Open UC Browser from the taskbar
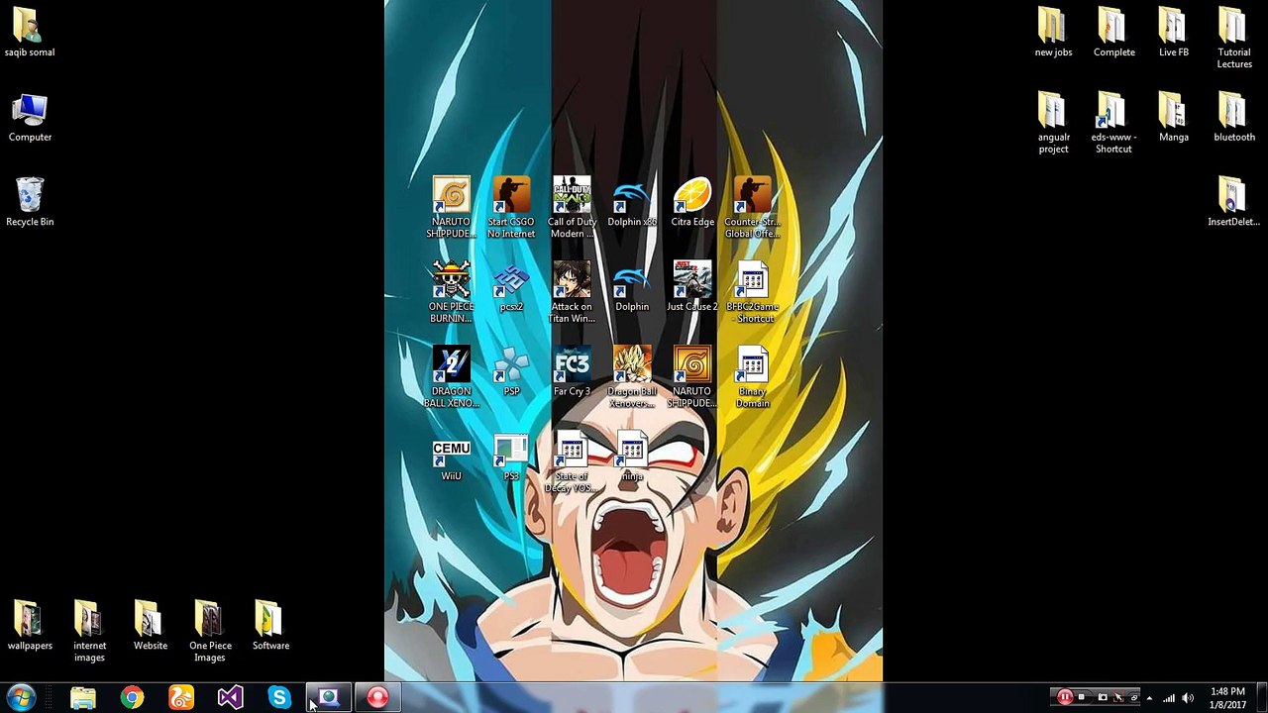The image size is (1268, 713). [x=181, y=698]
